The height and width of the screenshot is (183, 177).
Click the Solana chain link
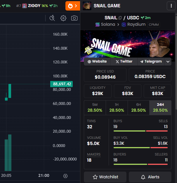click(105, 24)
